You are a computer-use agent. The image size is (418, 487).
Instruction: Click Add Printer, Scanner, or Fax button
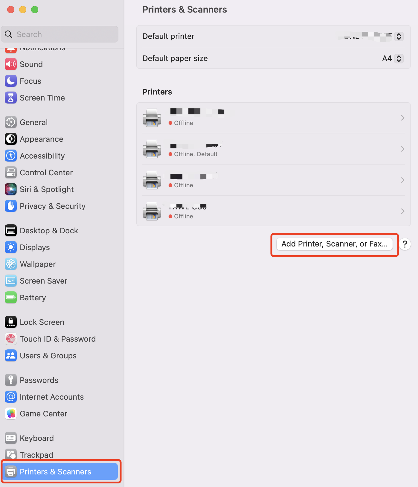[x=335, y=244]
